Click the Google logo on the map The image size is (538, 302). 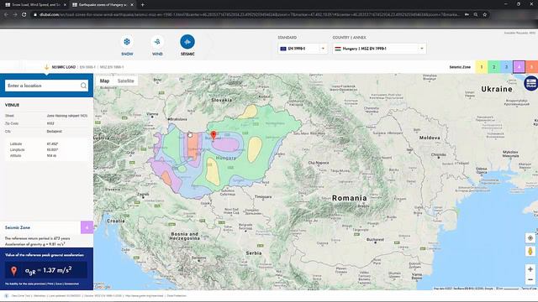(x=103, y=287)
